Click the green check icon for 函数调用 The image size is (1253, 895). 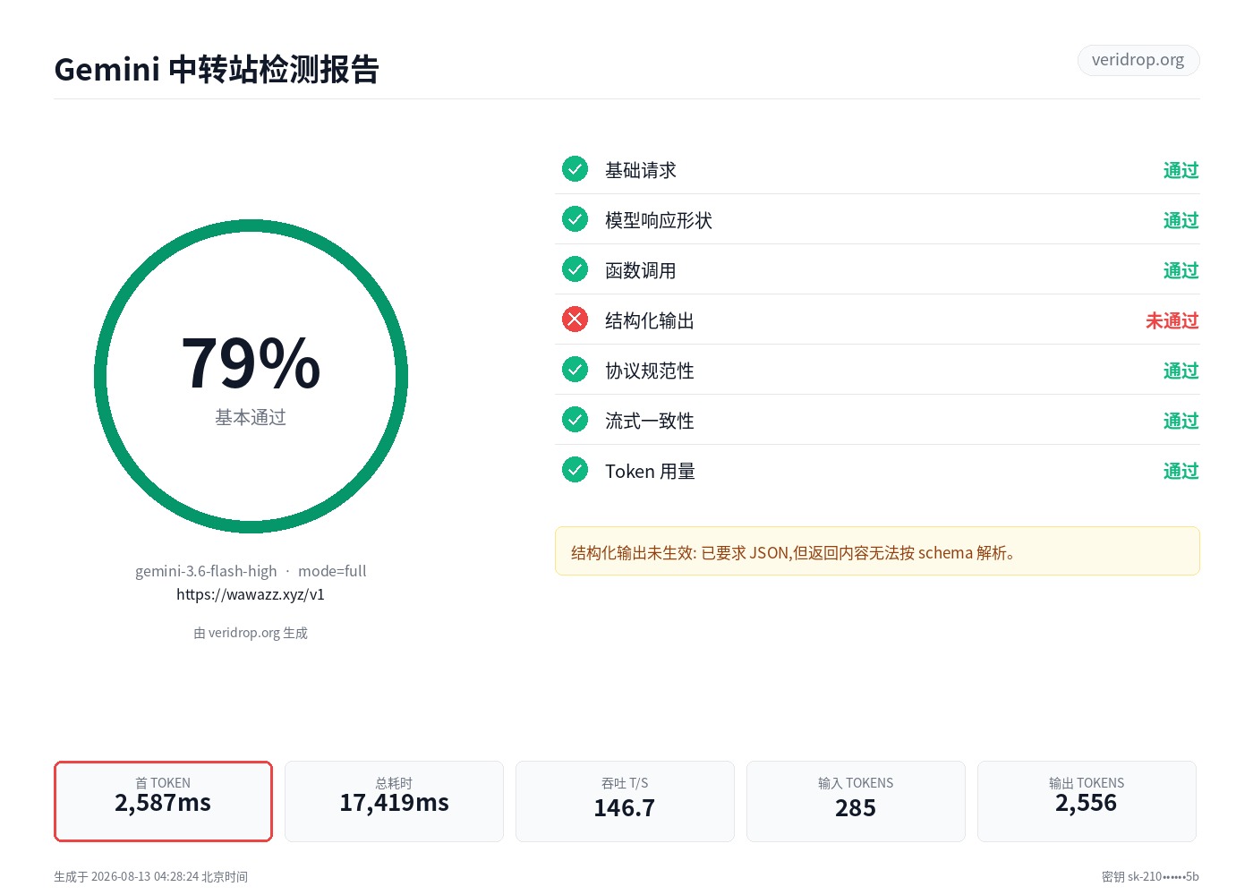tap(575, 268)
